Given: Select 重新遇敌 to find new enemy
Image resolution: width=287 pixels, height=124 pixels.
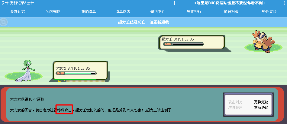Looking at the screenshot, I should (x=261, y=107).
